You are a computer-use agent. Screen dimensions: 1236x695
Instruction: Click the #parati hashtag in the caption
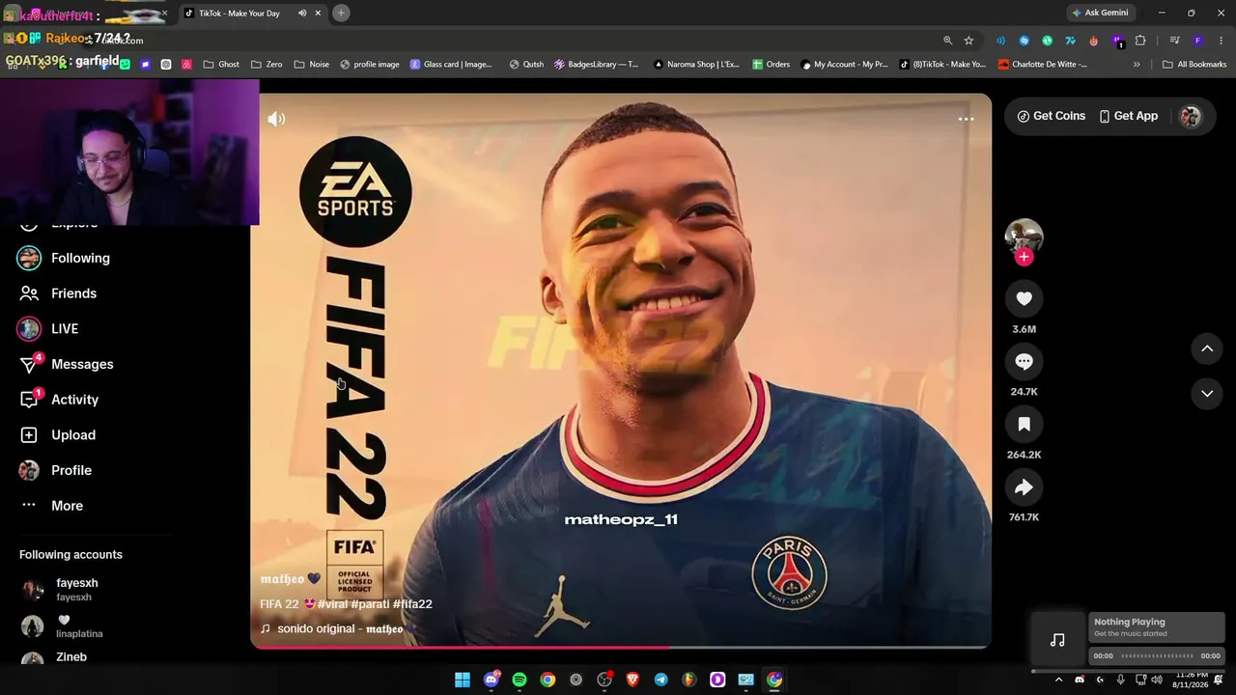click(370, 604)
